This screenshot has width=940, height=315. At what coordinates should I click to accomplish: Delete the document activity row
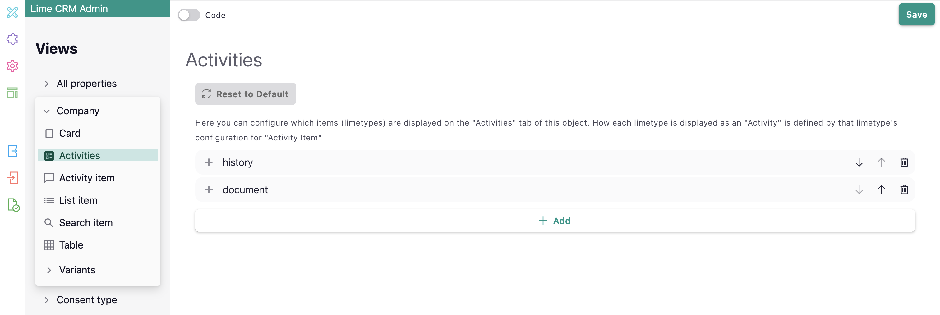(904, 189)
